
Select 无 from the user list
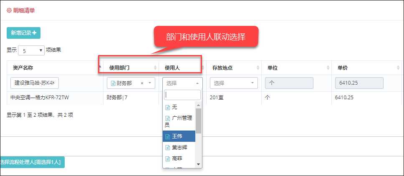click(179, 107)
